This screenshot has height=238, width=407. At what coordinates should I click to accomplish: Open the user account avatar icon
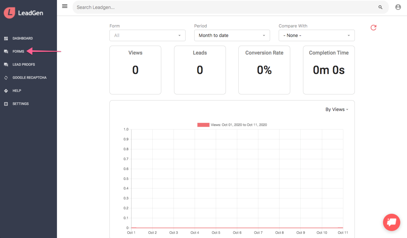(x=398, y=7)
